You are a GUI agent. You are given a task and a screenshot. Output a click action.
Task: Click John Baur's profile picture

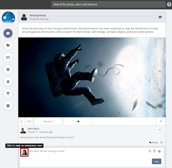click(23, 131)
